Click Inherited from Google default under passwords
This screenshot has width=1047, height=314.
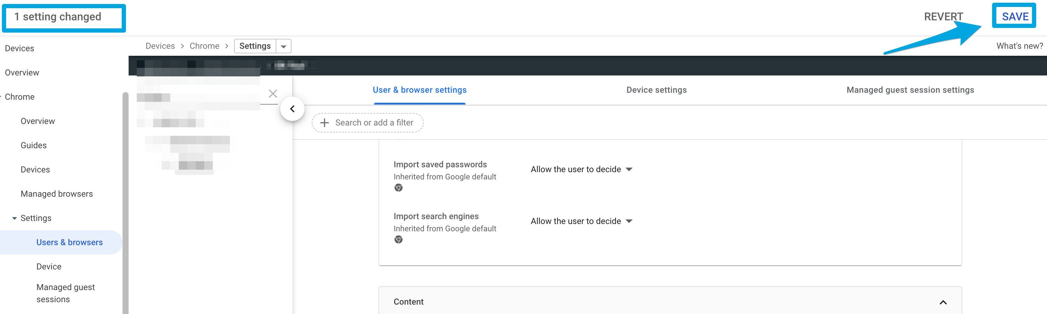(445, 177)
